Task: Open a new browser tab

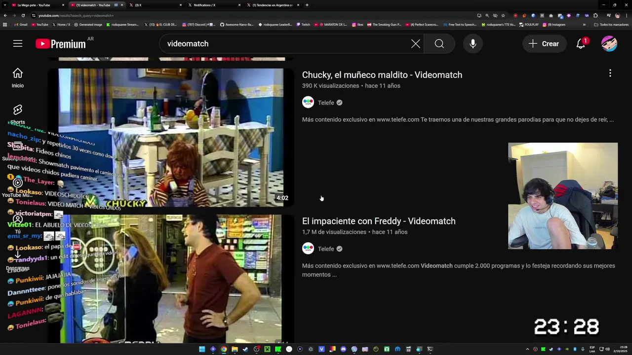Action: point(307,5)
